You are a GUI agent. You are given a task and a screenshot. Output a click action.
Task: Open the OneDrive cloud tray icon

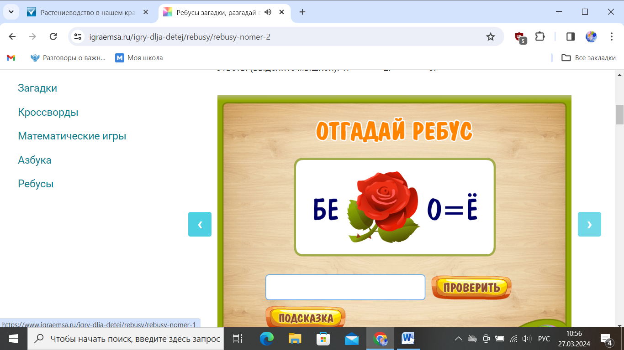(472, 339)
